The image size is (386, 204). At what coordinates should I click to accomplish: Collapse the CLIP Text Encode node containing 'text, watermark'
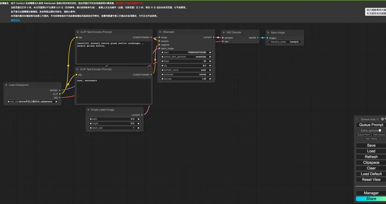point(77,69)
